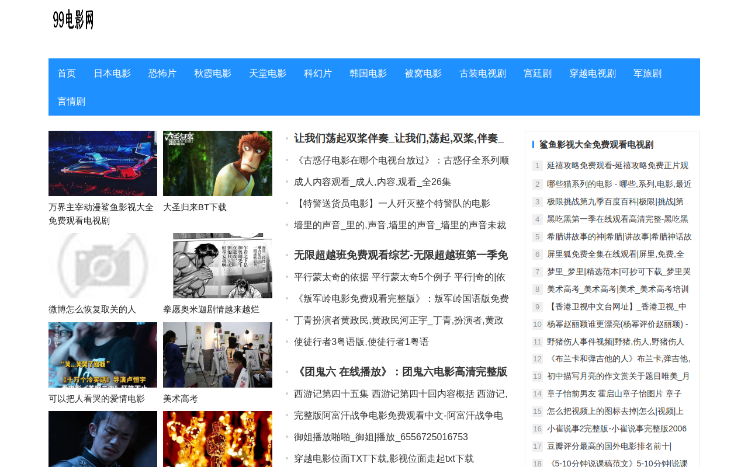Choose the 古装电视剧 category
Screen dimensions: 748x467
pyautogui.click(x=483, y=73)
